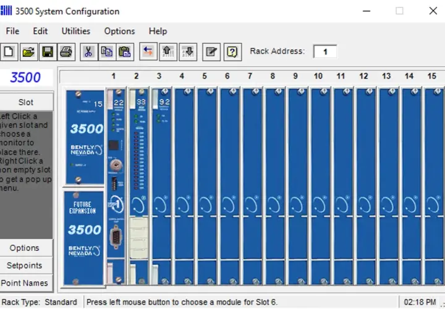
Task: Choose a module for empty slot 14
Action: pyautogui.click(x=411, y=186)
